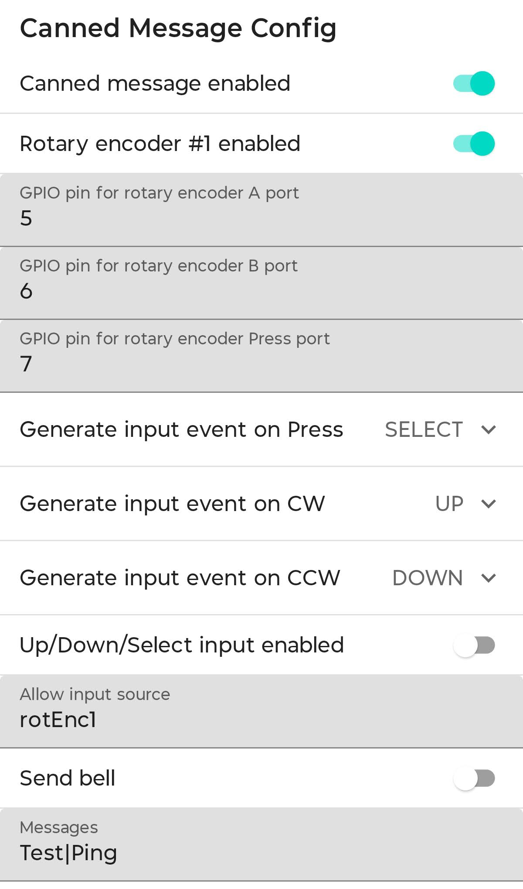The width and height of the screenshot is (523, 889).
Task: Tap the Generate input event on CCW label
Action: click(180, 578)
